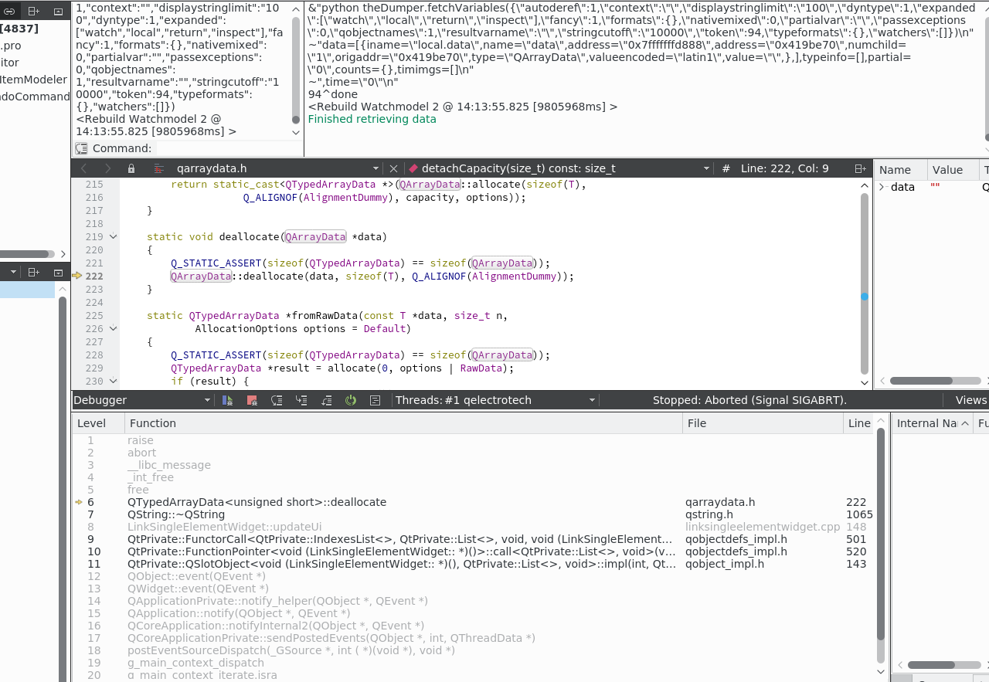Toggle operate-by-instruction mode icon
The height and width of the screenshot is (682, 989).
tap(376, 400)
